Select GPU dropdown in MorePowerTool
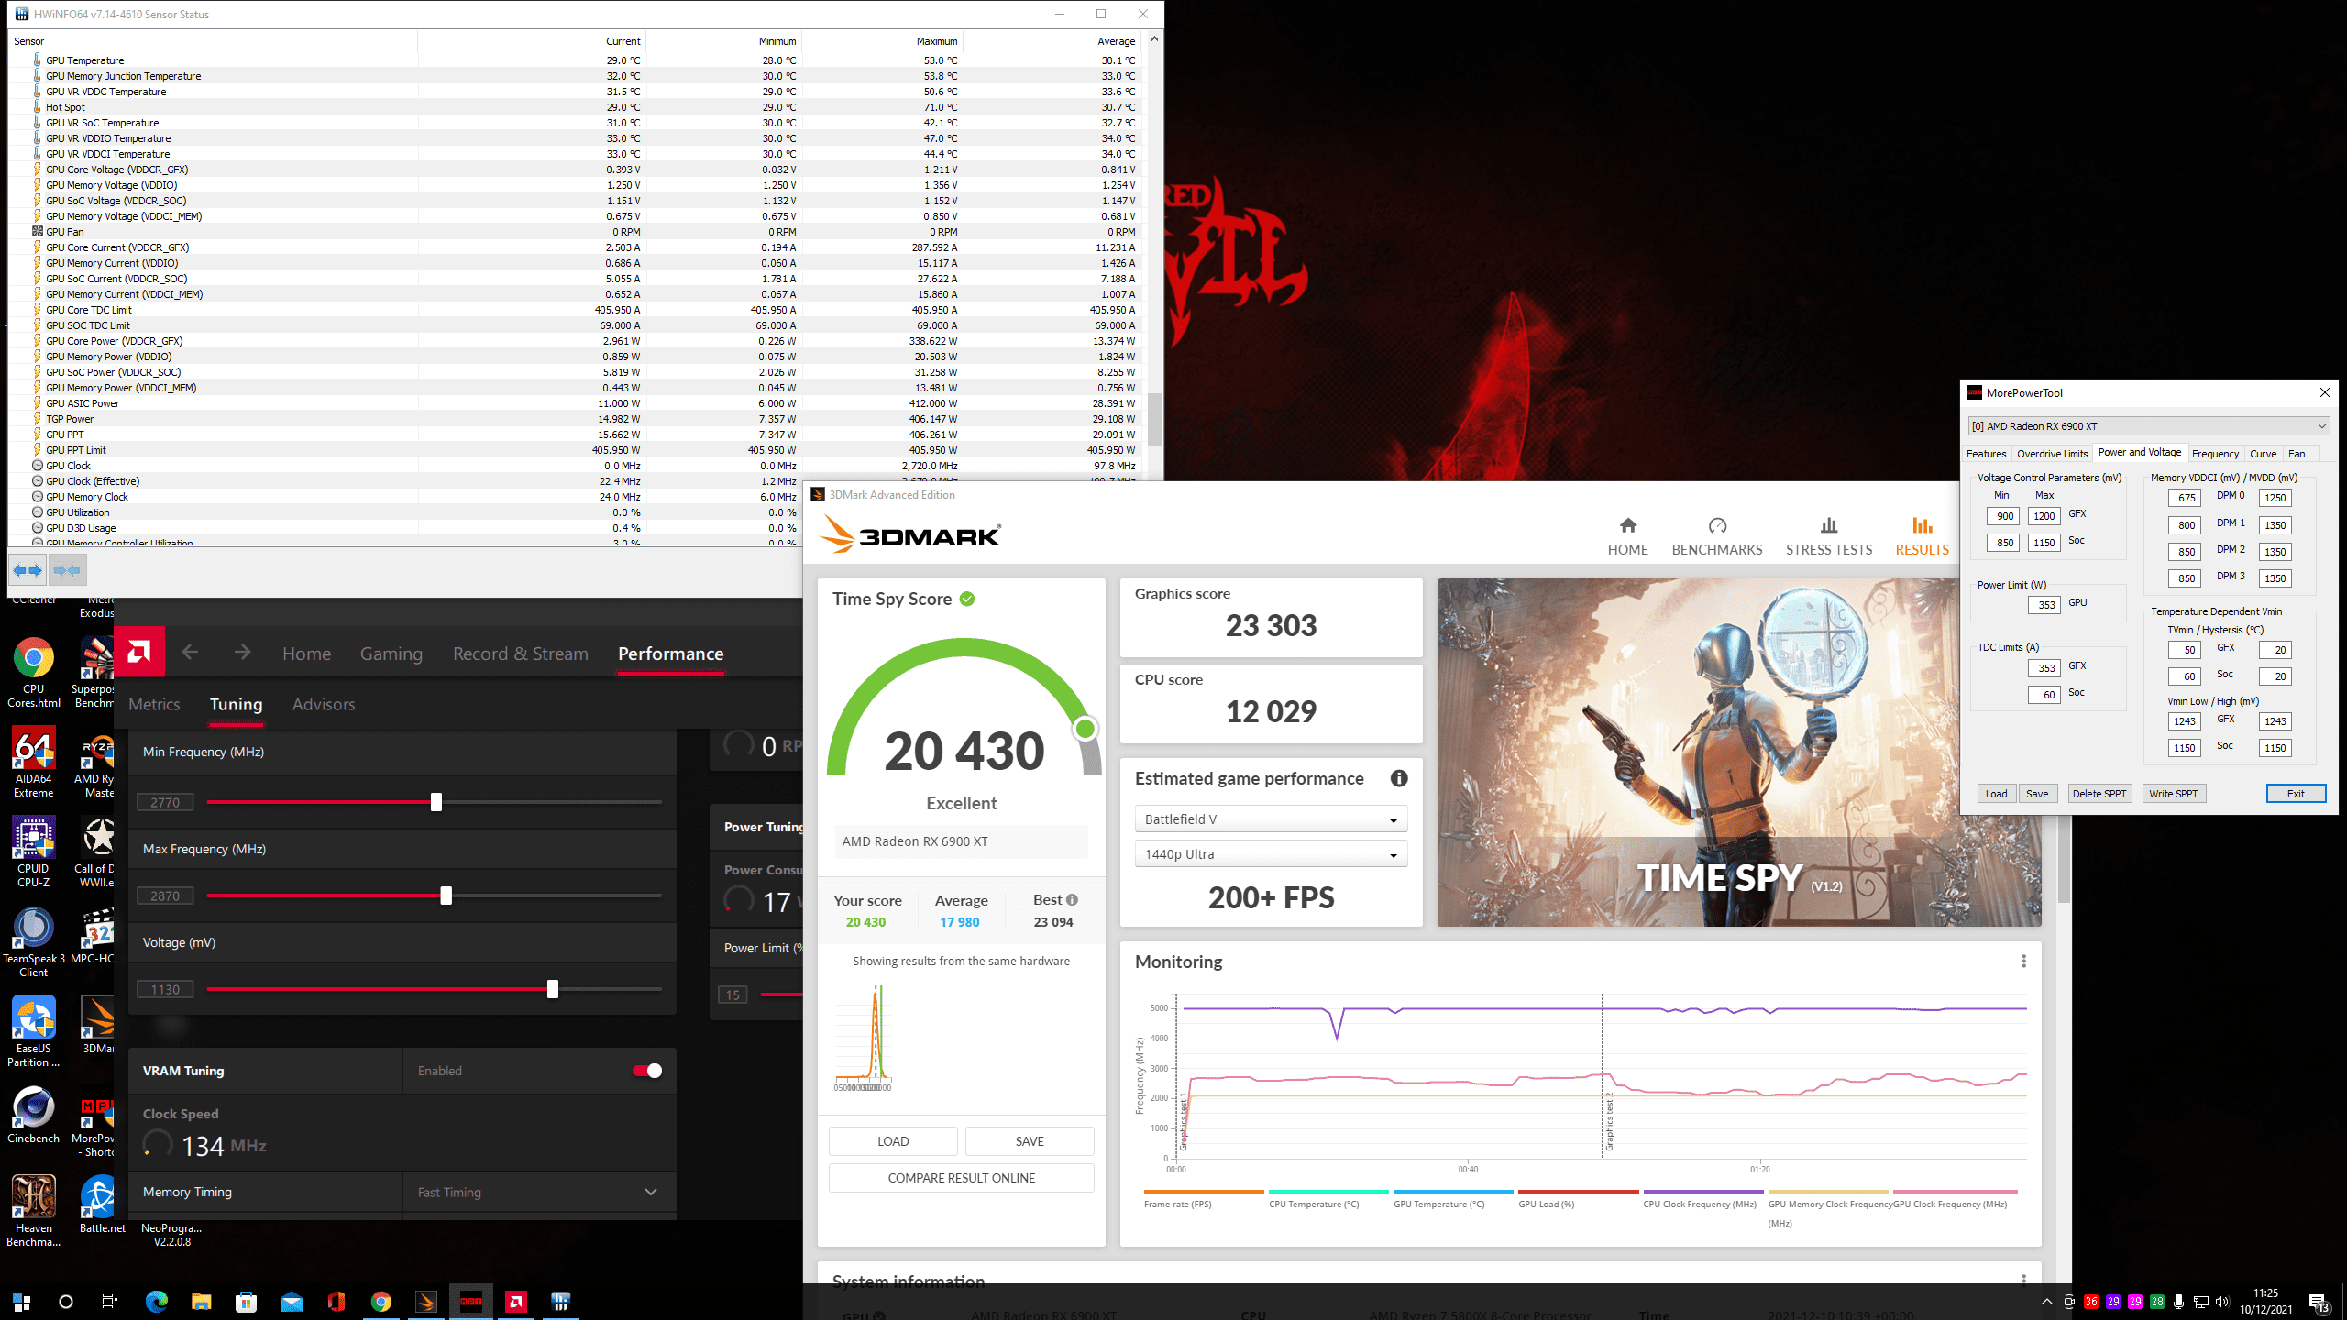 tap(2148, 426)
